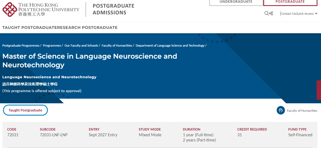Image resolution: width=321 pixels, height=148 pixels.
Task: Open the search magnifier icon
Action: pyautogui.click(x=267, y=13)
